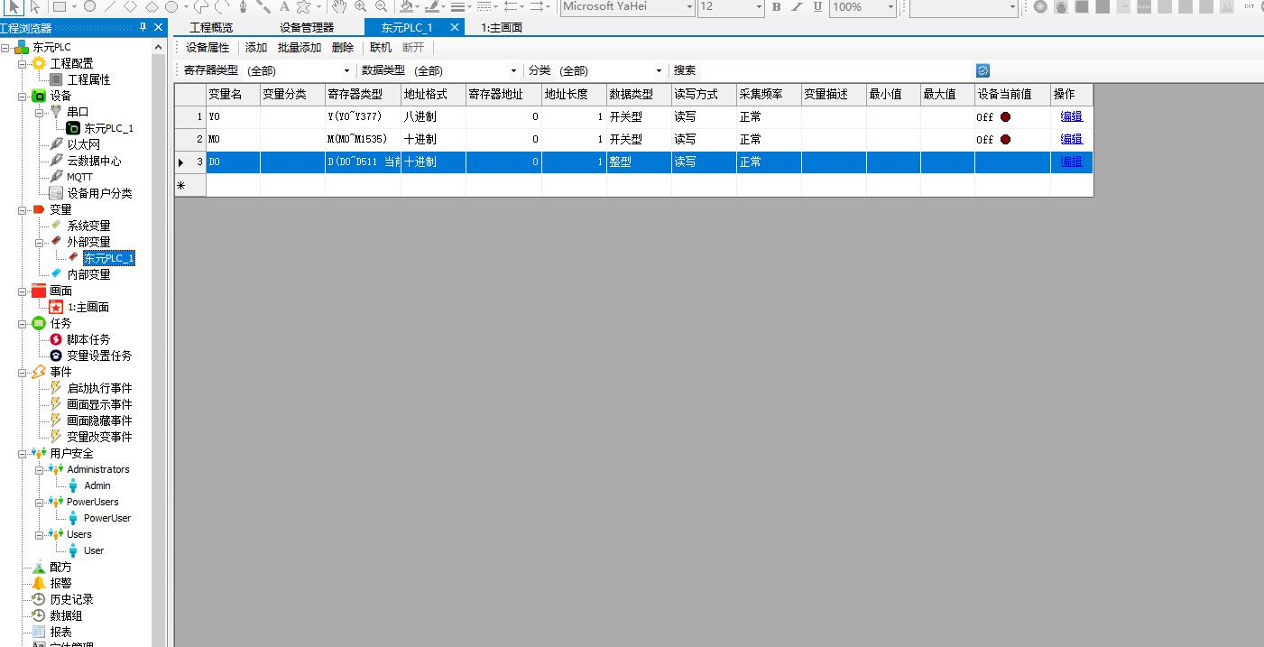Toggle underline text formatting
The height and width of the screenshot is (647, 1264).
tap(817, 6)
